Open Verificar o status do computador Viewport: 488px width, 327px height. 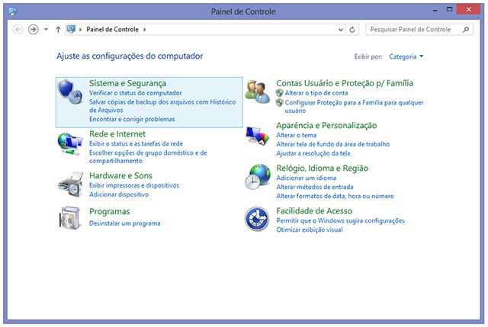pyautogui.click(x=135, y=93)
